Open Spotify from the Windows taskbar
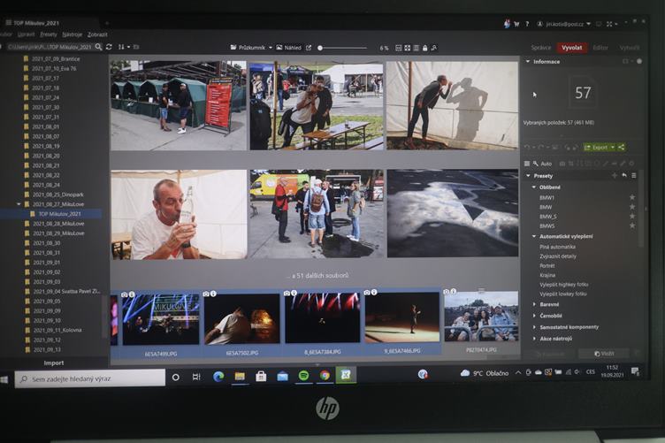The width and height of the screenshot is (665, 443). pyautogui.click(x=303, y=376)
